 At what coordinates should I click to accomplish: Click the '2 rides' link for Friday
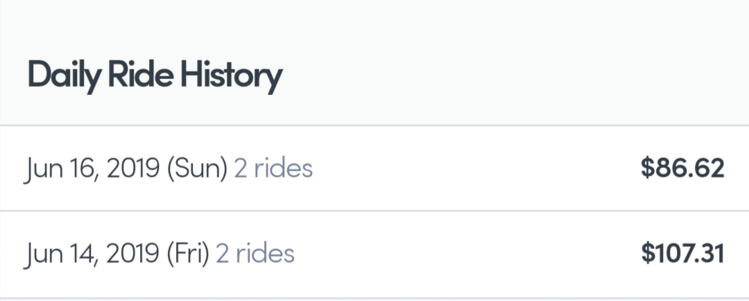point(255,254)
